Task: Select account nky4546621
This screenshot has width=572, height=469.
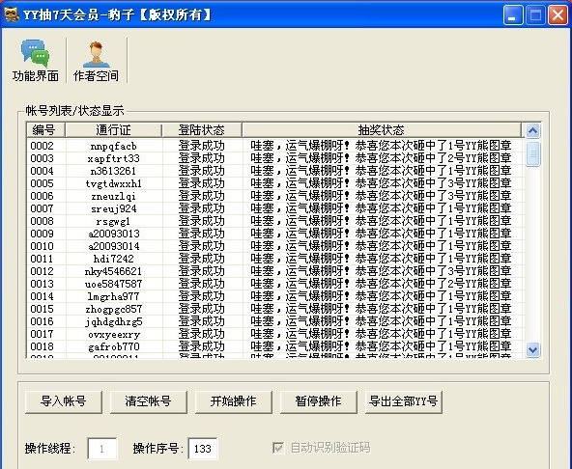Action: click(113, 271)
